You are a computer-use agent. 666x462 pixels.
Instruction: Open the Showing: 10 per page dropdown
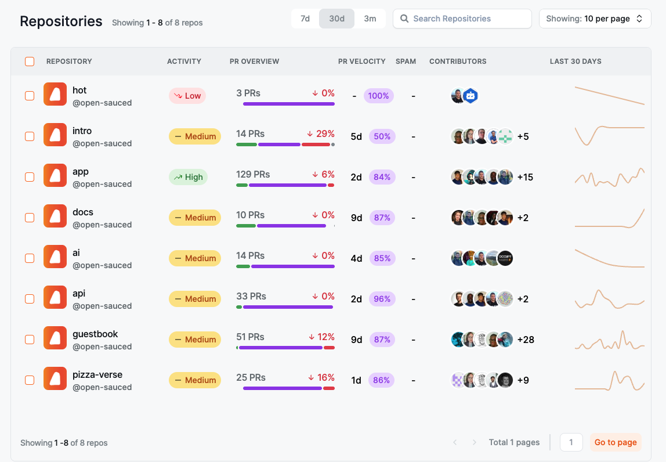pyautogui.click(x=595, y=19)
